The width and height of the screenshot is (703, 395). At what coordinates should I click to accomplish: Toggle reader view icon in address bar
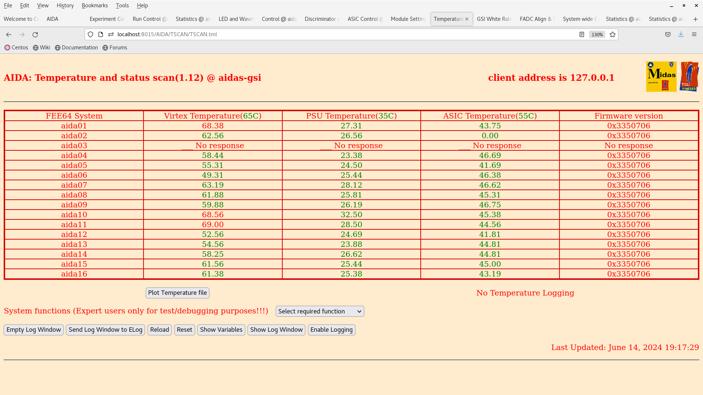[x=582, y=34]
